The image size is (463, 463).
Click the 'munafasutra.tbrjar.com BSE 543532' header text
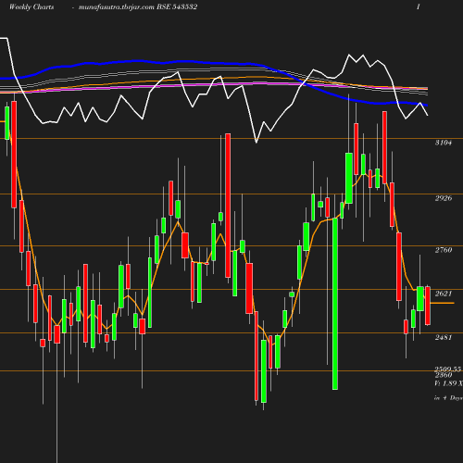click(138, 6)
